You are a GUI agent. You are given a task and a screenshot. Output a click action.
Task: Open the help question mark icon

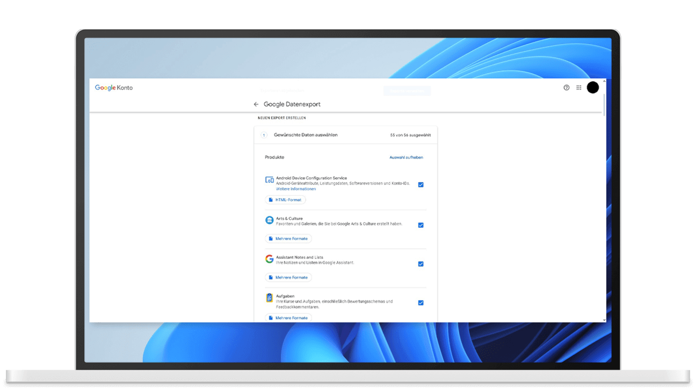pos(567,88)
